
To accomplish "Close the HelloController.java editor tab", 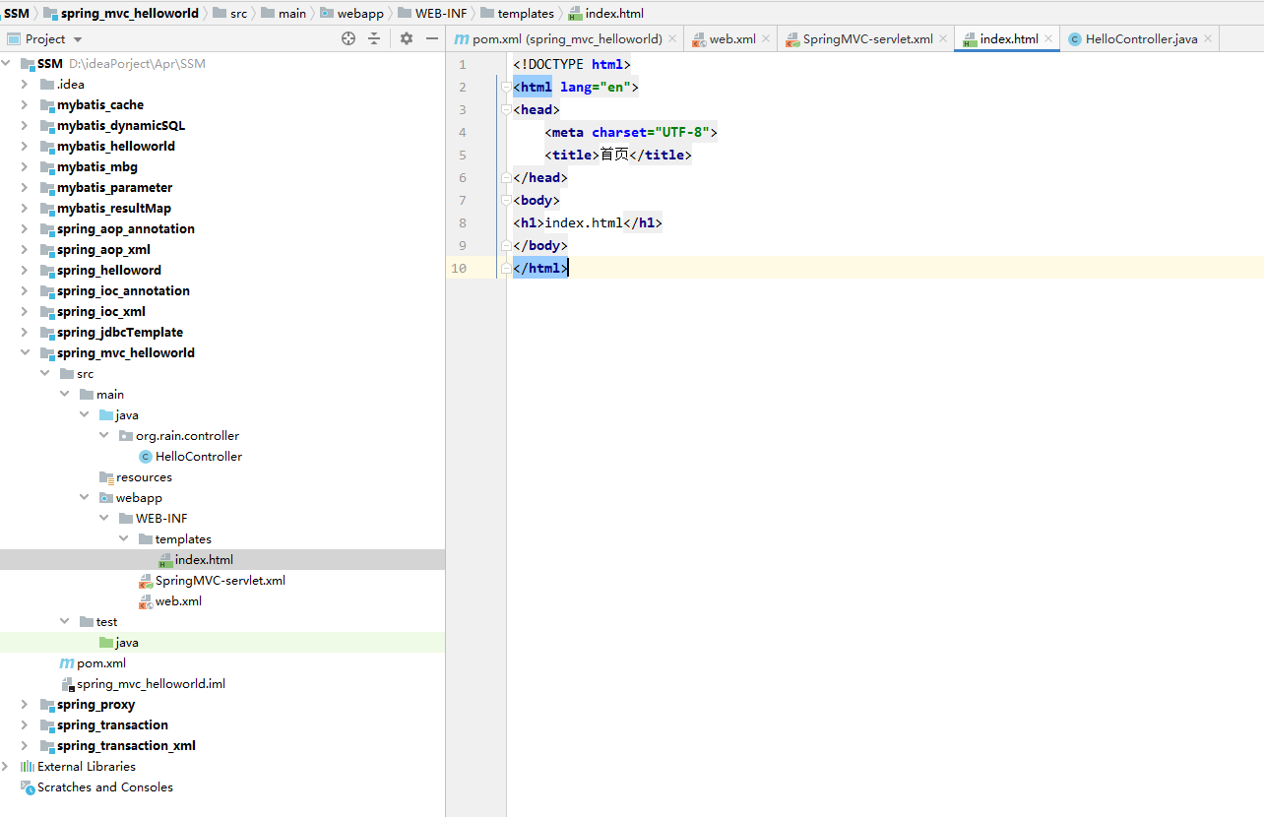I will (x=1208, y=38).
